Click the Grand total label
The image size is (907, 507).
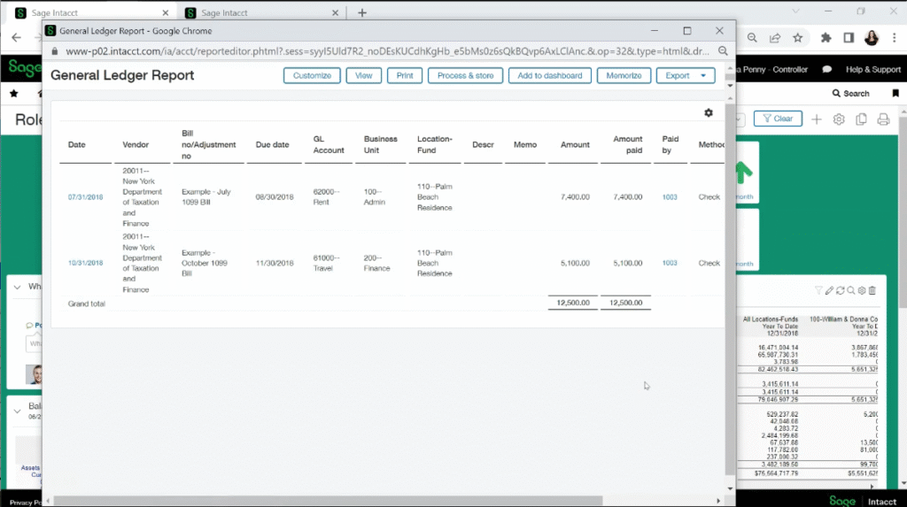tap(86, 303)
